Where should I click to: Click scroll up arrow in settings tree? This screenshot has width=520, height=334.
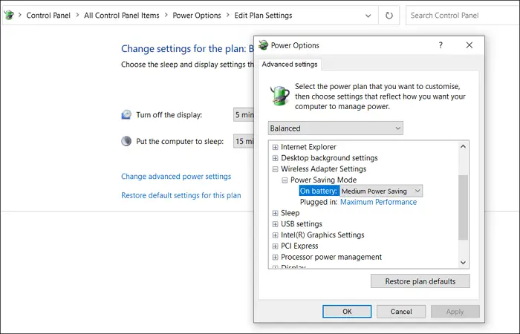point(463,146)
